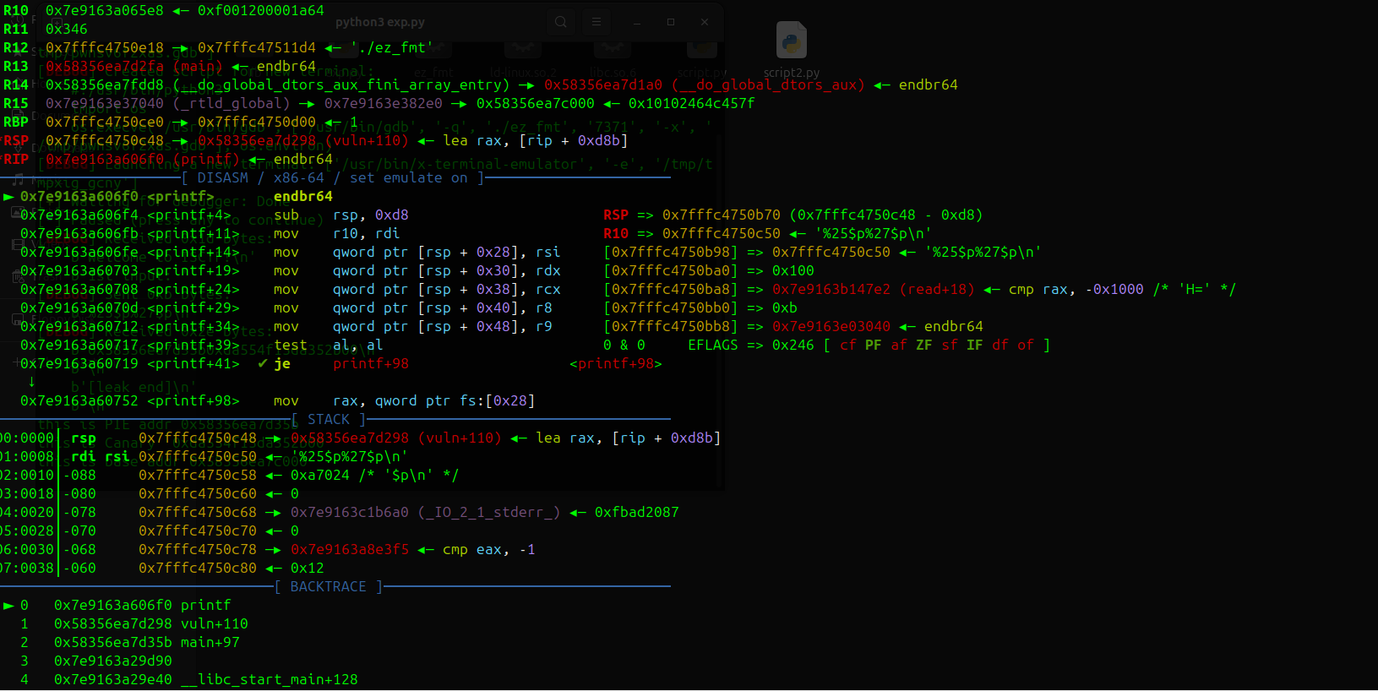Click the RBP value 0x7fffc4750ce0
Image resolution: width=1378 pixels, height=691 pixels.
click(105, 122)
